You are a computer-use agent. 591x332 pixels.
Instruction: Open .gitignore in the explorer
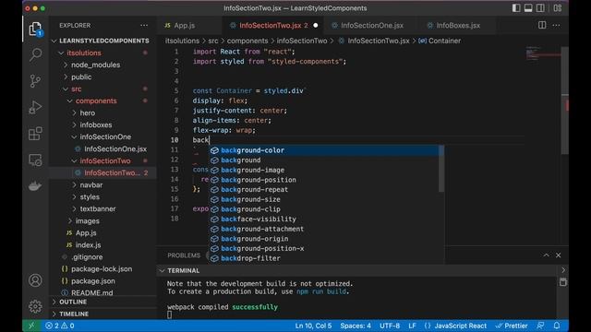(x=87, y=257)
